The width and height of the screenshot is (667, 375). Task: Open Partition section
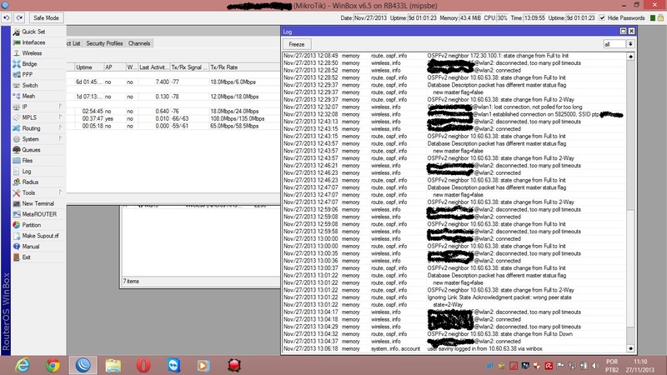(32, 225)
